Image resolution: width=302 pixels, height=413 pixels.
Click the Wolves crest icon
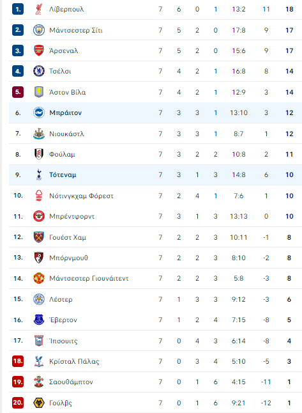[x=39, y=403]
